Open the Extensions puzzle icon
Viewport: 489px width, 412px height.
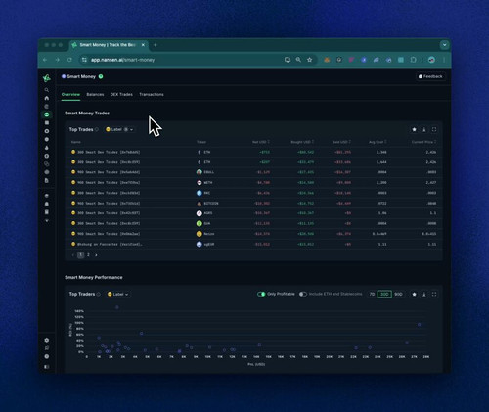[x=413, y=60]
